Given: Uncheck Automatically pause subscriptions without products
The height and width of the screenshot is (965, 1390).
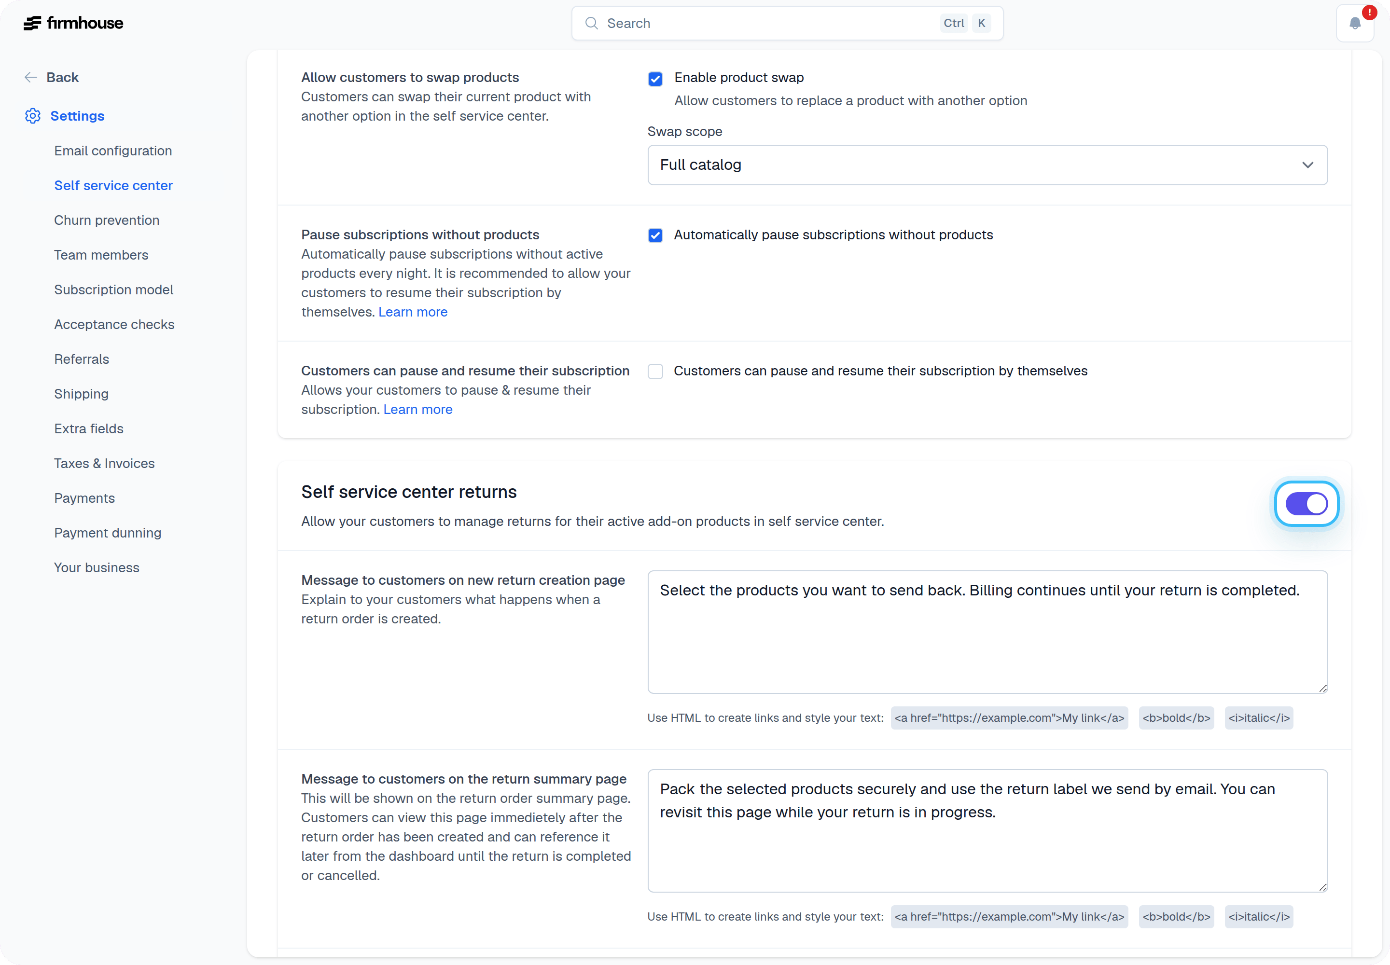Looking at the screenshot, I should click(x=655, y=235).
